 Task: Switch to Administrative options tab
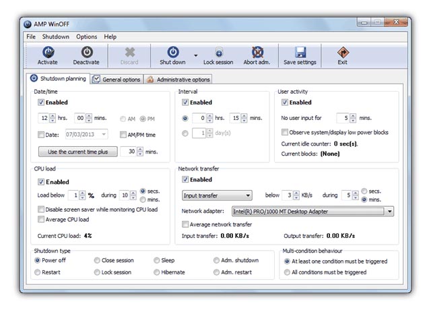click(x=178, y=80)
